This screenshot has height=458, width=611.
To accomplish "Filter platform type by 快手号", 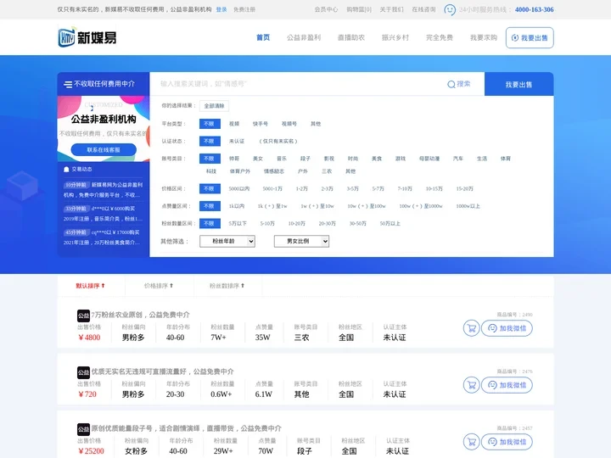I will tap(261, 124).
